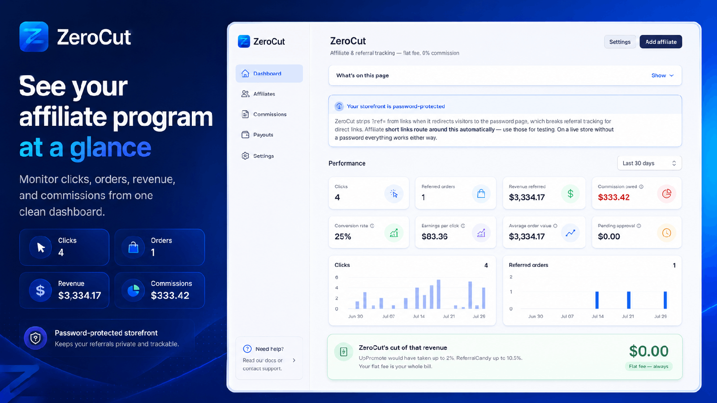Click the Jun 30 label in Referred orders chart

(536, 316)
